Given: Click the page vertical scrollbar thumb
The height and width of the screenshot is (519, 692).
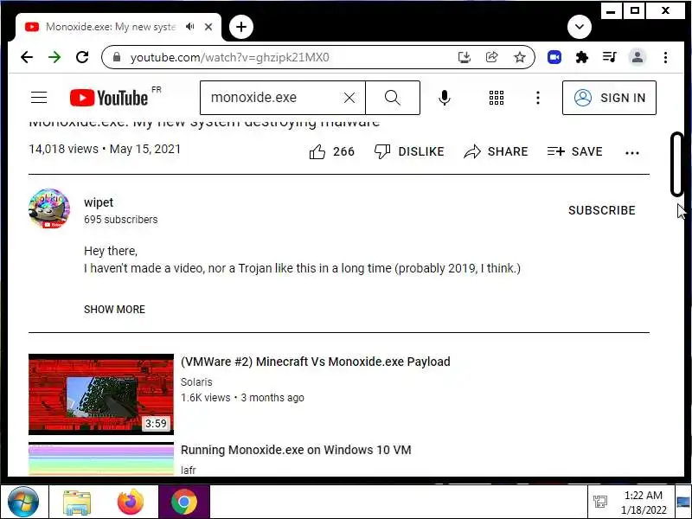Looking at the screenshot, I should click(x=676, y=163).
